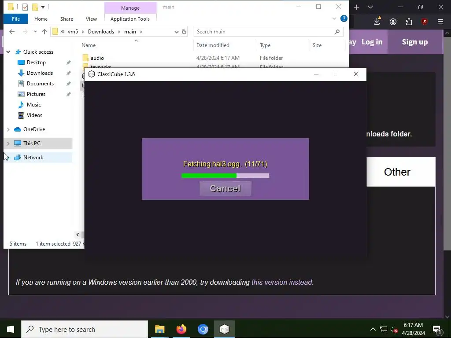Image resolution: width=451 pixels, height=338 pixels.
Task: Open a new browser tab
Action: (356, 7)
